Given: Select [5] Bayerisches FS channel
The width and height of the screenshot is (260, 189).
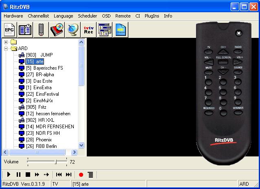Looking at the screenshot, I should (44, 68).
